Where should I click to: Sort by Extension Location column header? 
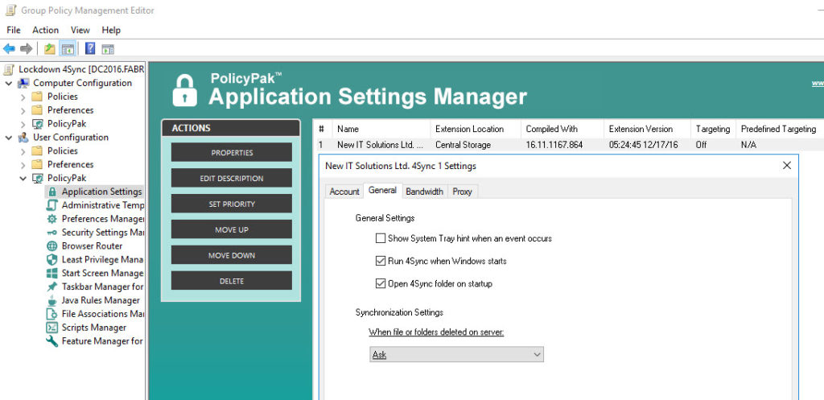(x=476, y=130)
